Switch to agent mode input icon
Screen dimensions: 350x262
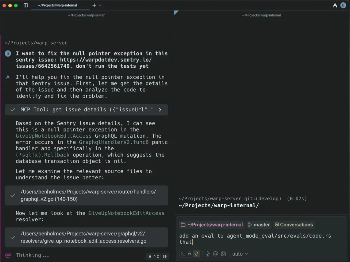pos(190,254)
